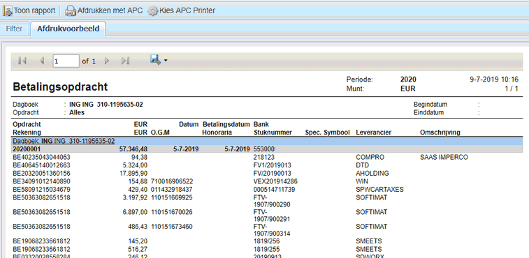Go to next report page

[x=107, y=61]
